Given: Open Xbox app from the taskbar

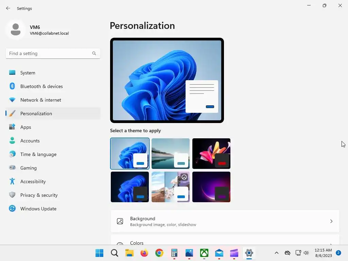Looking at the screenshot, I should point(204,253).
